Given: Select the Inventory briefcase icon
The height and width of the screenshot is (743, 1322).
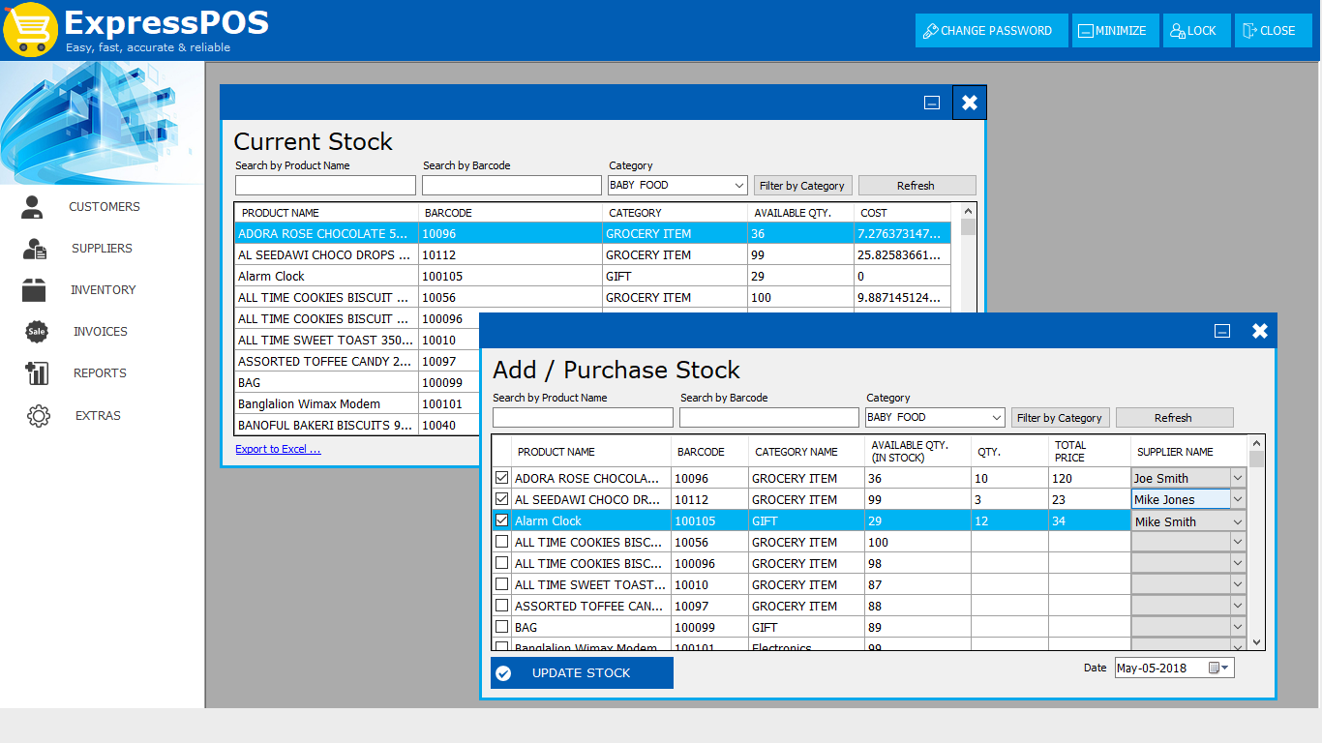Looking at the screenshot, I should tap(35, 289).
